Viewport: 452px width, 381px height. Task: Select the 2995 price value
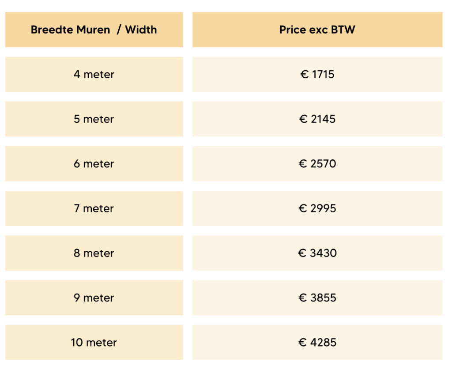[323, 208]
